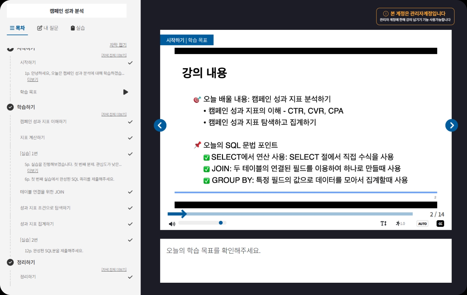
Task: Collapse the 정리하기 section header
Action: [26, 262]
